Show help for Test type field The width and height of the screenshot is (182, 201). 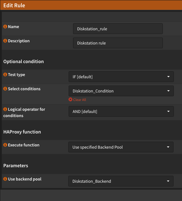tap(5, 74)
